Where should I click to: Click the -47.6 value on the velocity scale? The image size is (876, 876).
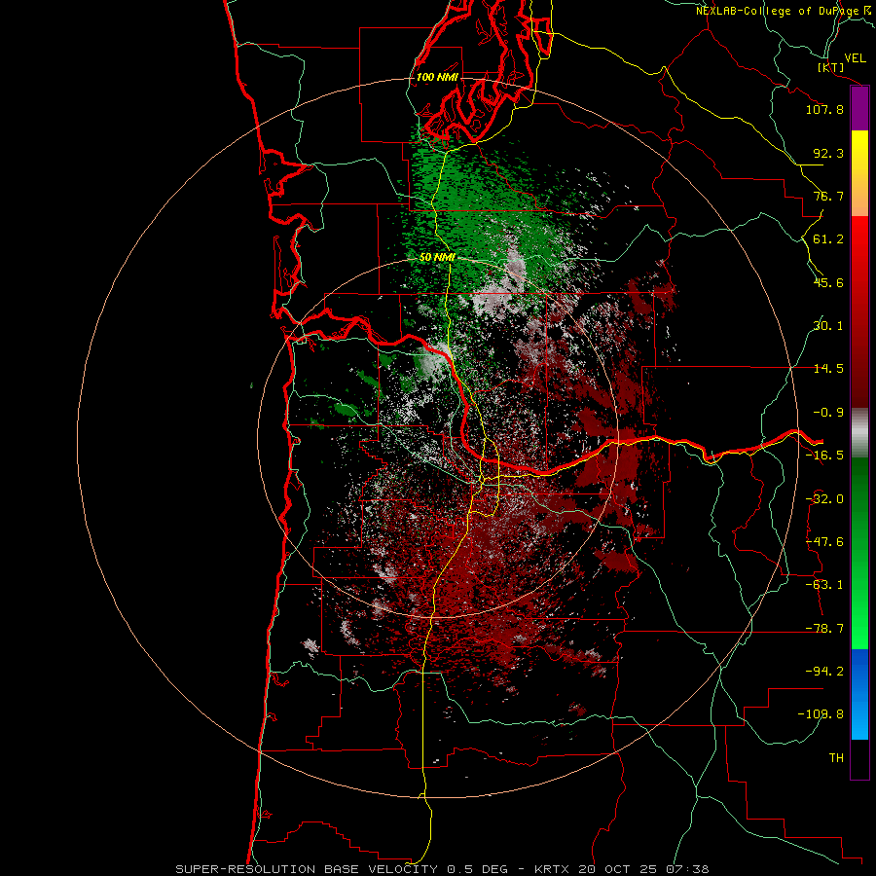pyautogui.click(x=824, y=542)
